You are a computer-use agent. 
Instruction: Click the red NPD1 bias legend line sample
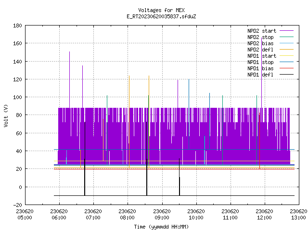286,68
